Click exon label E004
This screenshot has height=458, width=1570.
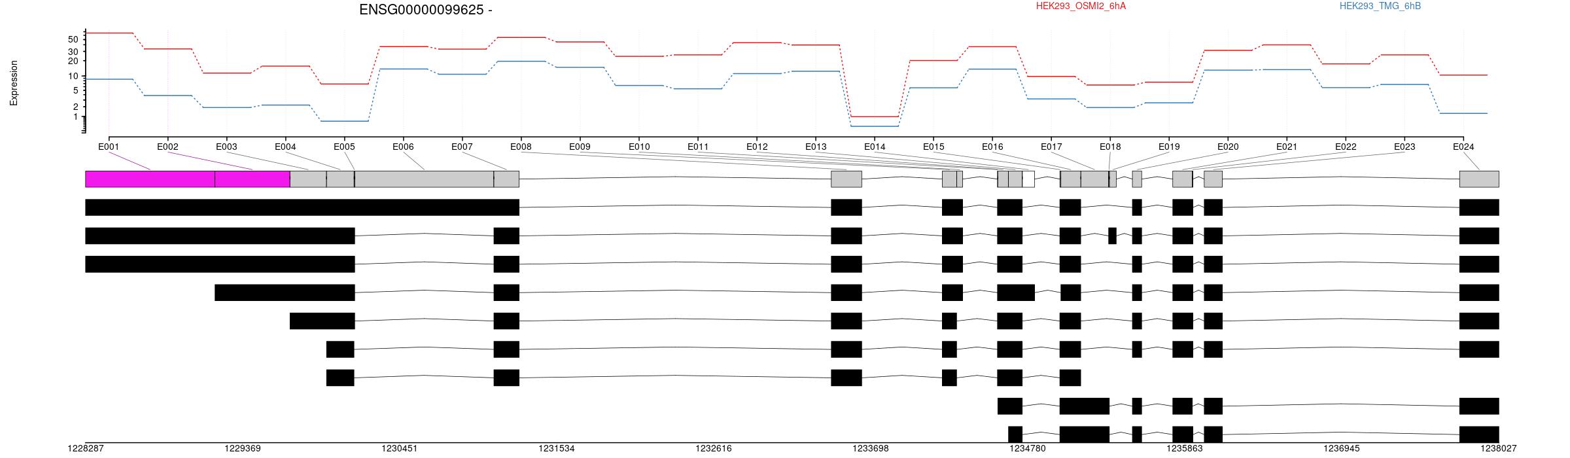tap(285, 147)
